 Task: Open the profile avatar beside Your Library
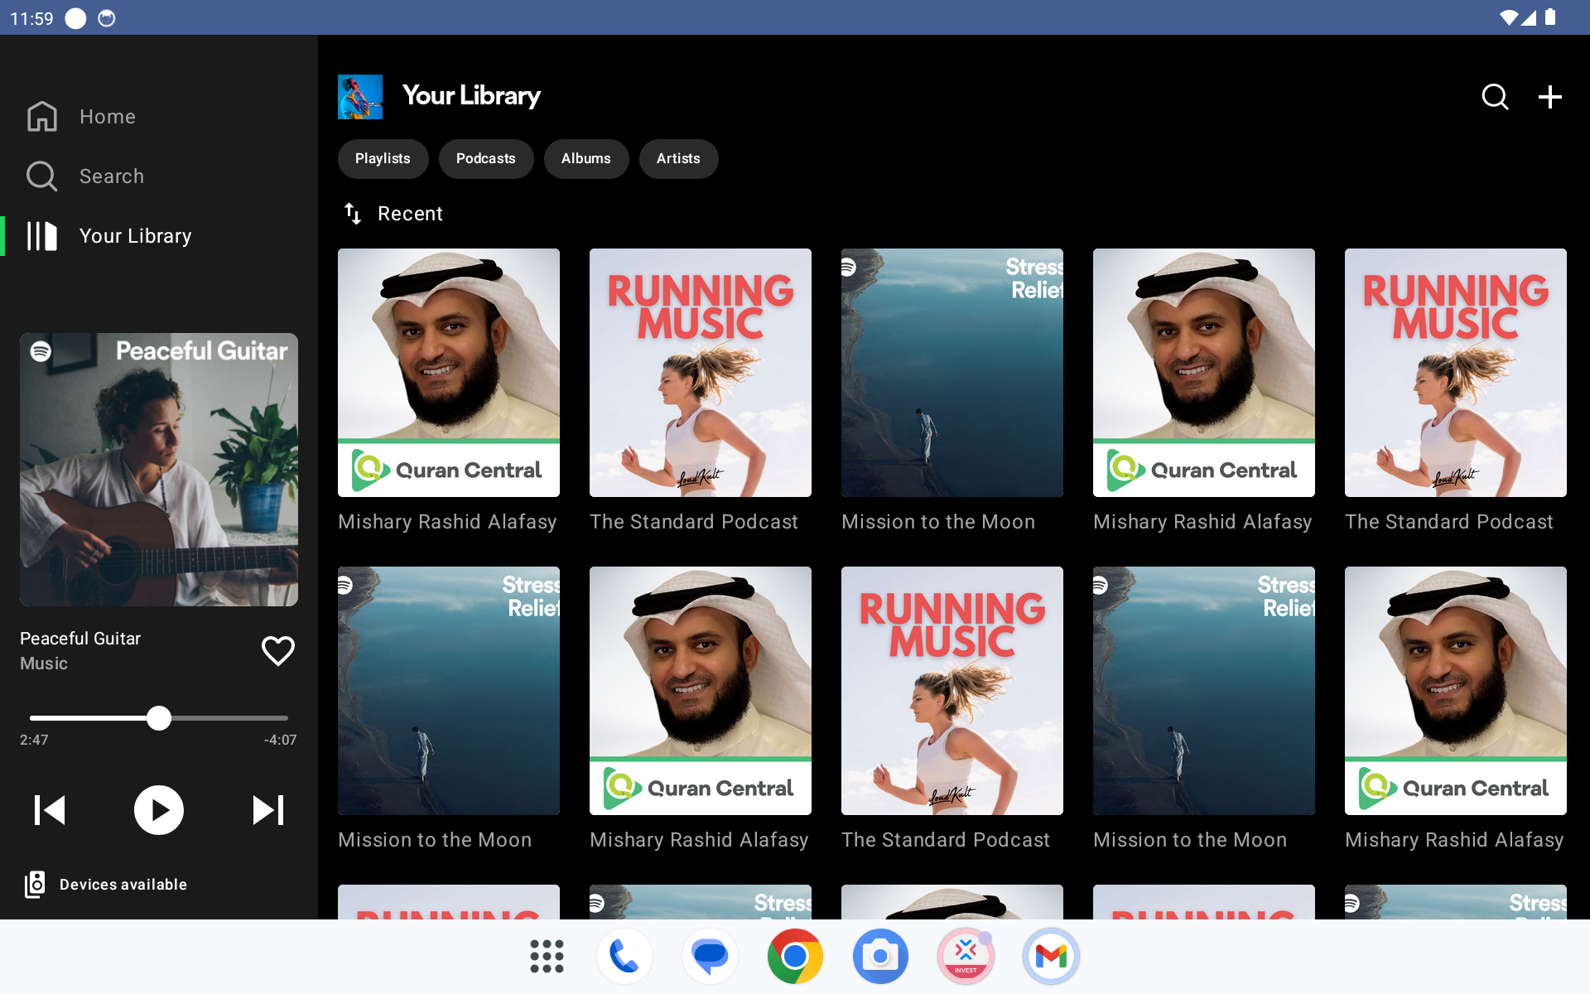pyautogui.click(x=360, y=97)
